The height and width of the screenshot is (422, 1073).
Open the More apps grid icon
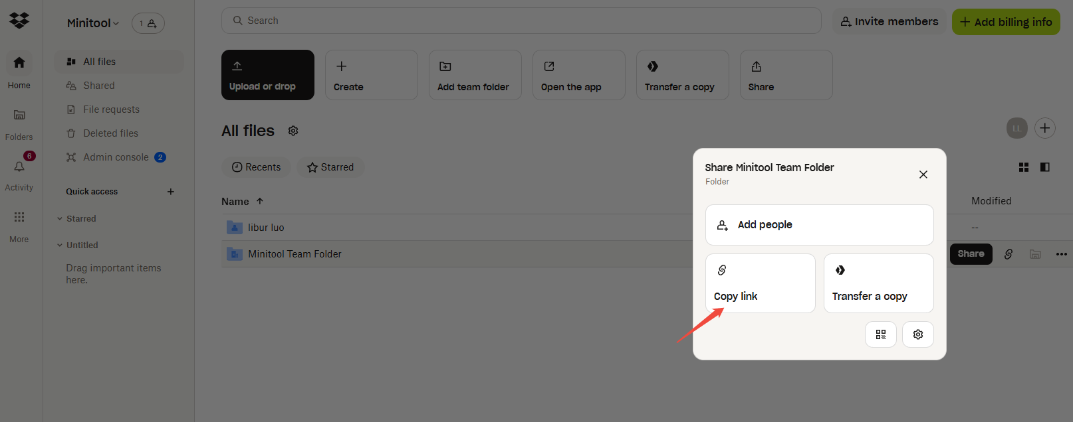(19, 217)
